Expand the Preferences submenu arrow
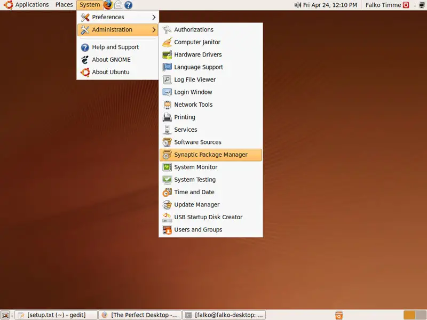Screen dimensions: 427x320 tap(154, 17)
